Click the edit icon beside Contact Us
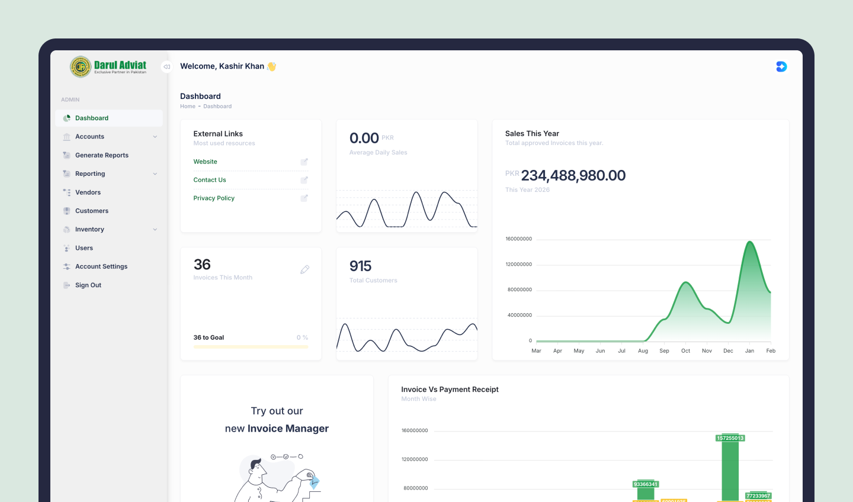The width and height of the screenshot is (853, 502). coord(304,180)
